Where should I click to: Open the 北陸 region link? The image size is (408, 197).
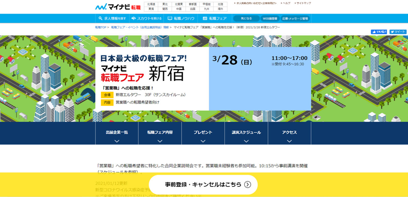click(x=220, y=4)
